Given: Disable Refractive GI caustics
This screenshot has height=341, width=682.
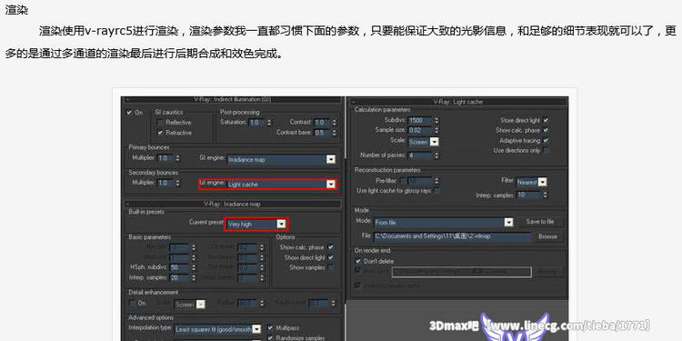Looking at the screenshot, I should coord(160,132).
